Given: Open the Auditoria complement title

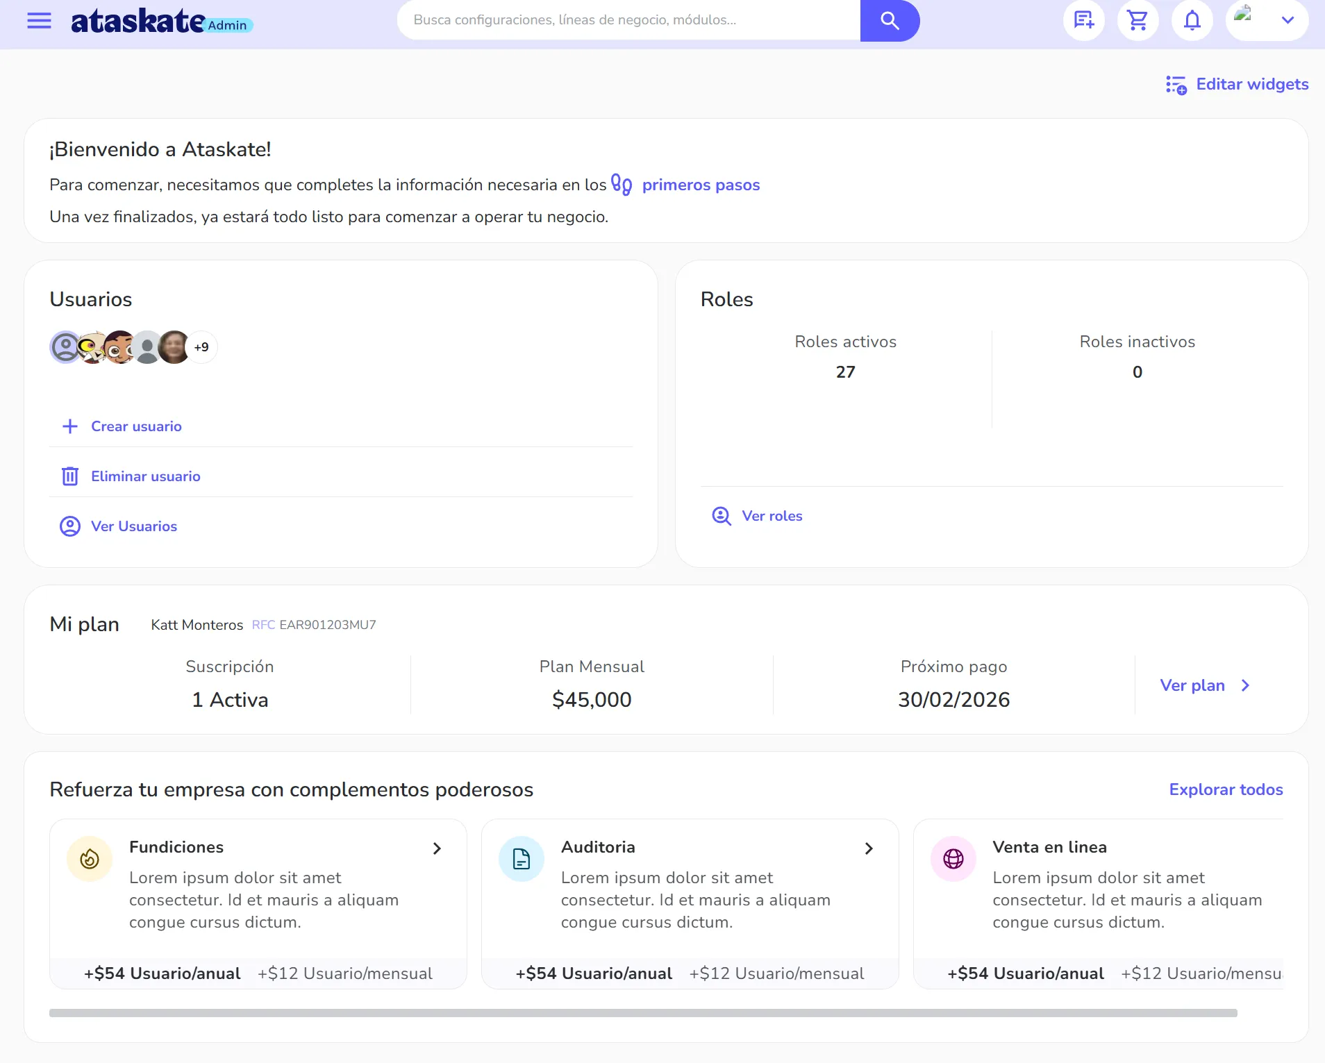Looking at the screenshot, I should 598,847.
